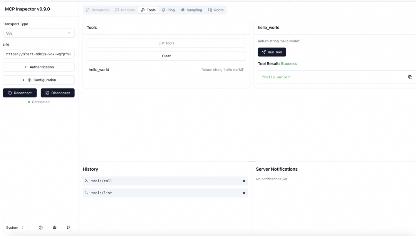
Task: Open the bug report debugging icon
Action: tap(55, 228)
